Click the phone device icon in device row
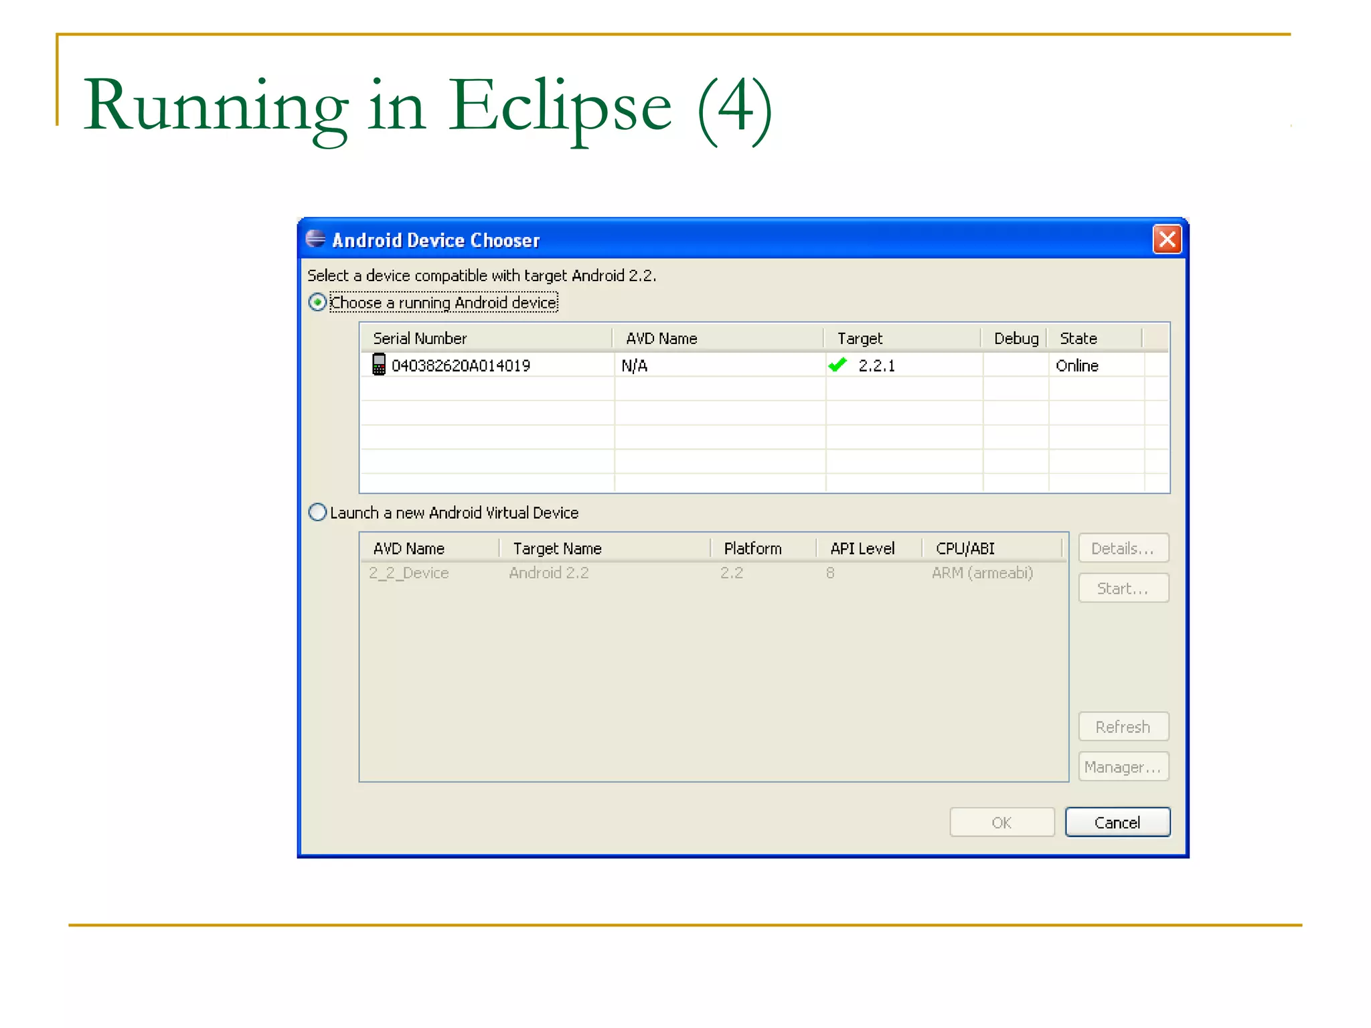This screenshot has width=1371, height=1028. tap(379, 365)
